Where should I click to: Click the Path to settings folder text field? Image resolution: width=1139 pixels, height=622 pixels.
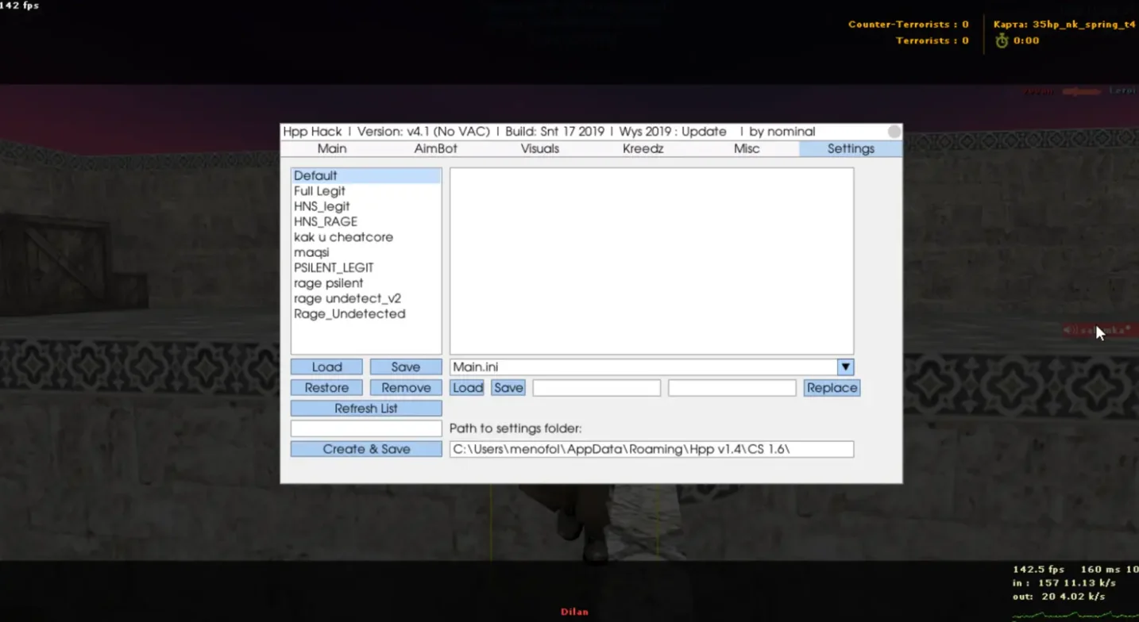point(651,449)
